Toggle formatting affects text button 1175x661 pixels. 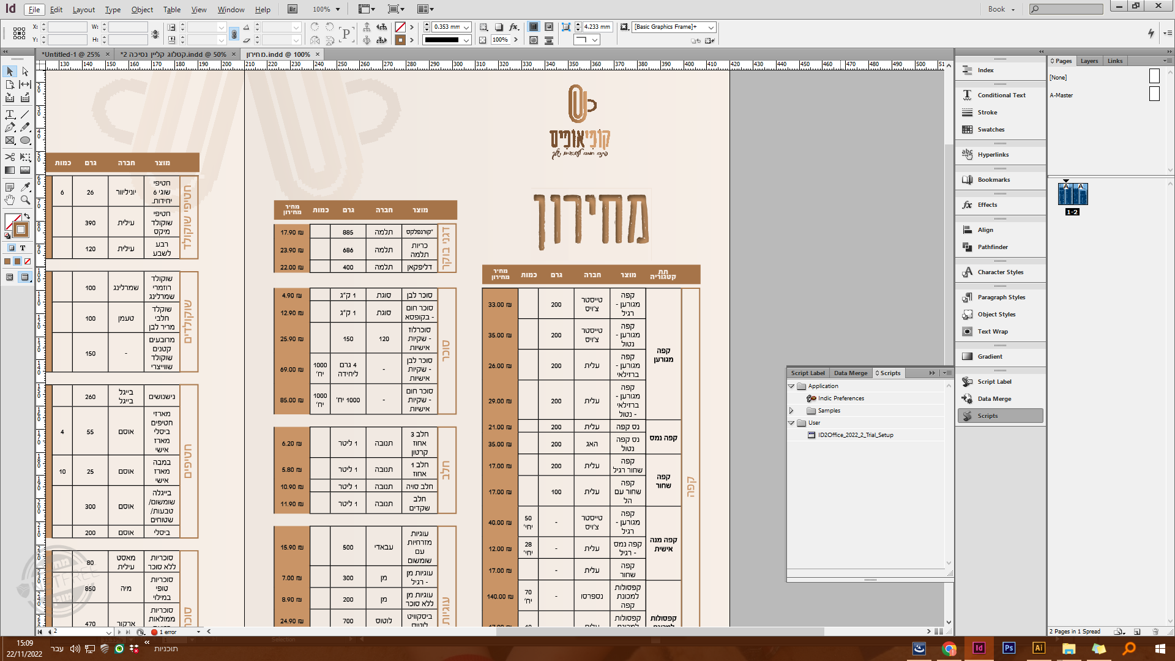(23, 248)
